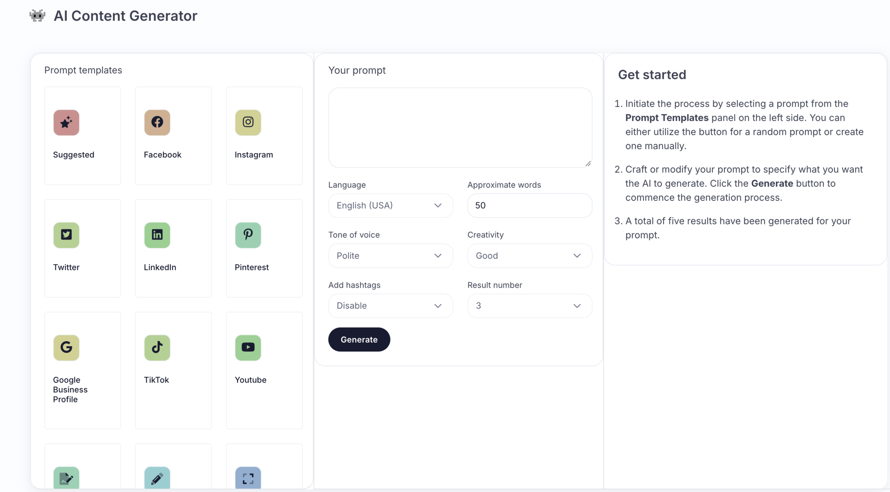Click the bold Prompt Templates text in instructions
This screenshot has width=890, height=492.
pos(666,118)
